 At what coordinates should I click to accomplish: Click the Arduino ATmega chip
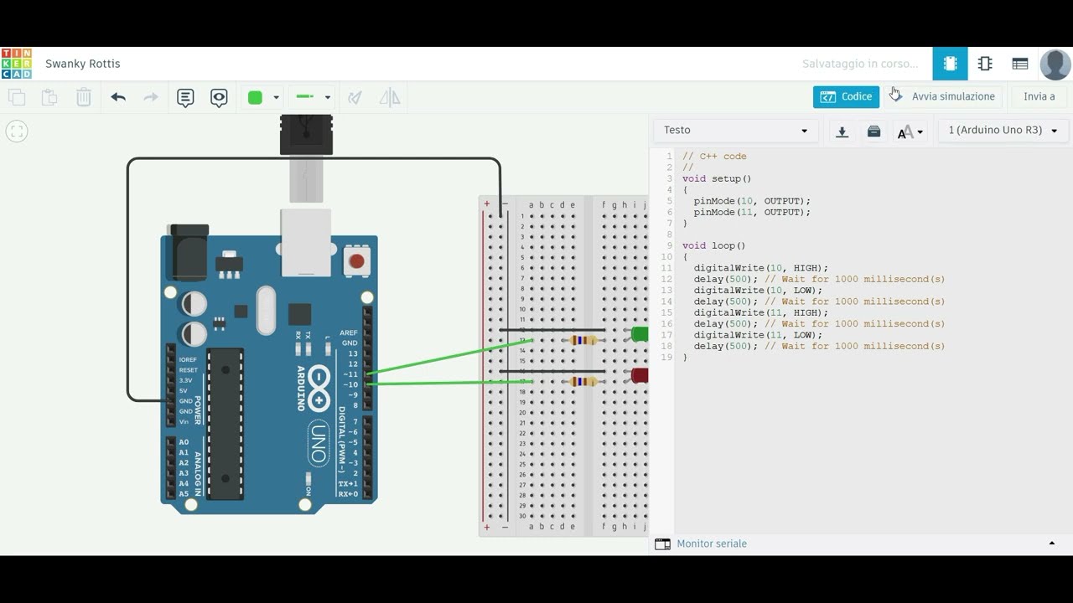(225, 424)
